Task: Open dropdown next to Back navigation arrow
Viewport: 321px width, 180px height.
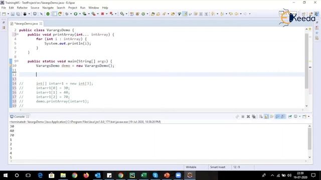Action: [241, 14]
